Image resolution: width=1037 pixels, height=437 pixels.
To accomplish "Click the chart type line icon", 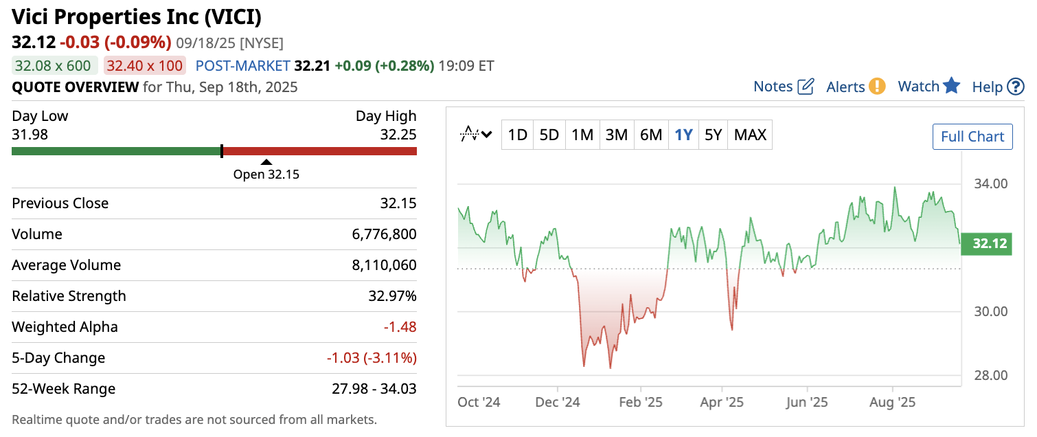I will [x=469, y=135].
